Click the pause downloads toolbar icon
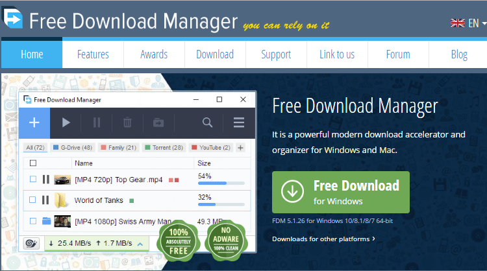 click(x=97, y=123)
